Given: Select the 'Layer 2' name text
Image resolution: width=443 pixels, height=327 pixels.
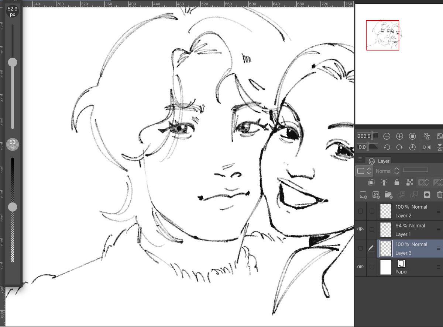Looking at the screenshot, I should pyautogui.click(x=403, y=216).
